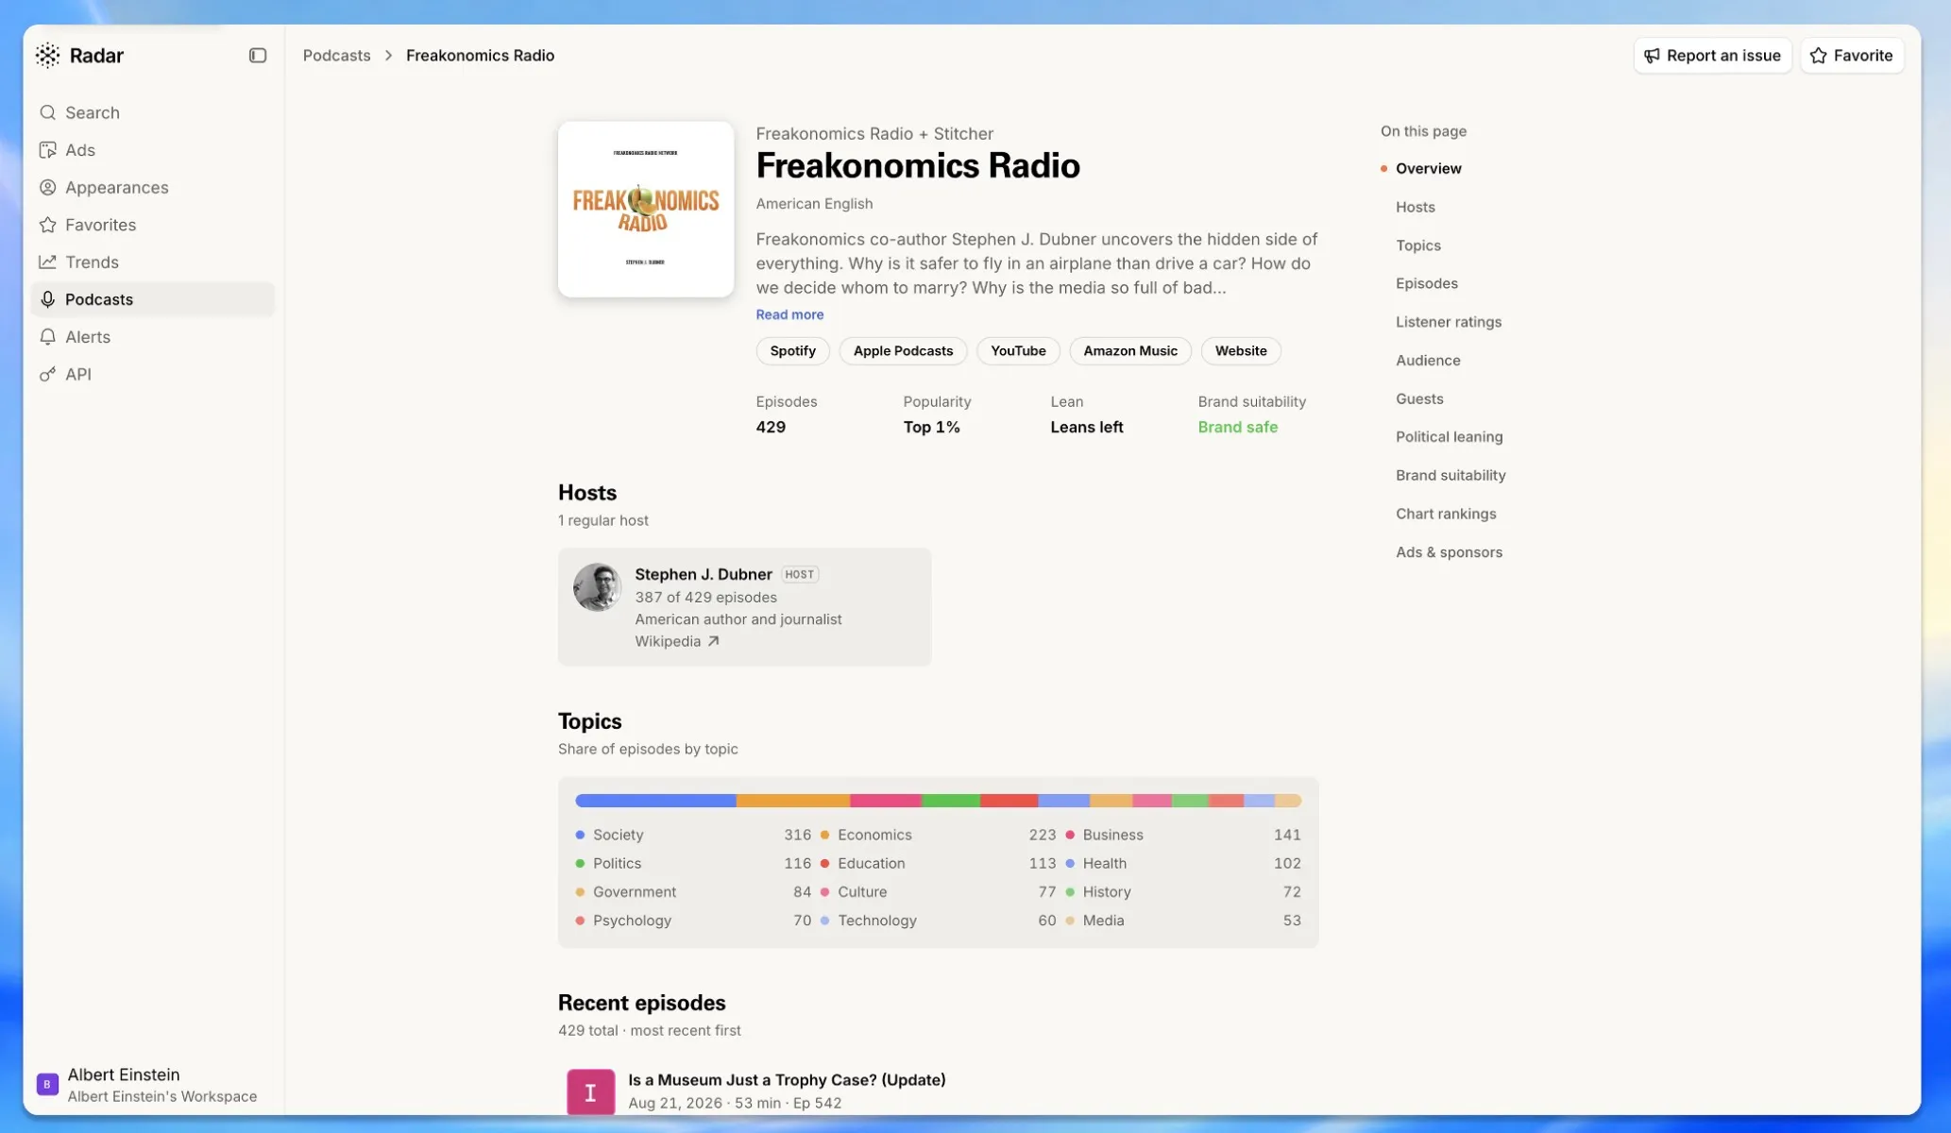This screenshot has width=1951, height=1133.
Task: Click the blue Society segment of topics bar
Action: 655,801
